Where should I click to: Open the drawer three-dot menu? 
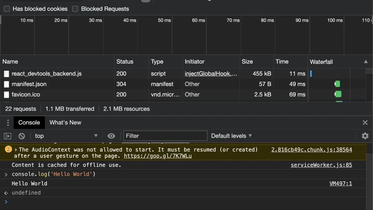coord(8,123)
